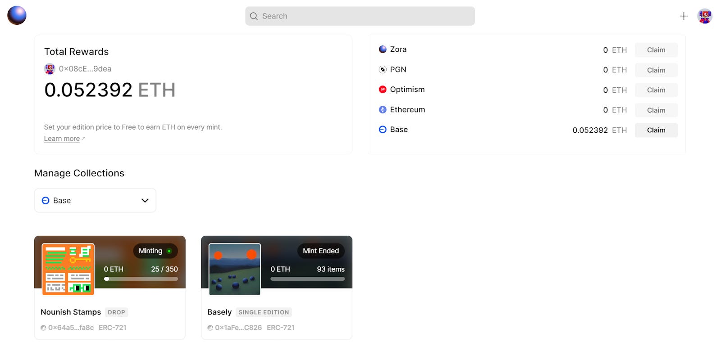Open the Nounish Stamps collection title
Viewport: 721px width, 351px height.
click(x=71, y=312)
